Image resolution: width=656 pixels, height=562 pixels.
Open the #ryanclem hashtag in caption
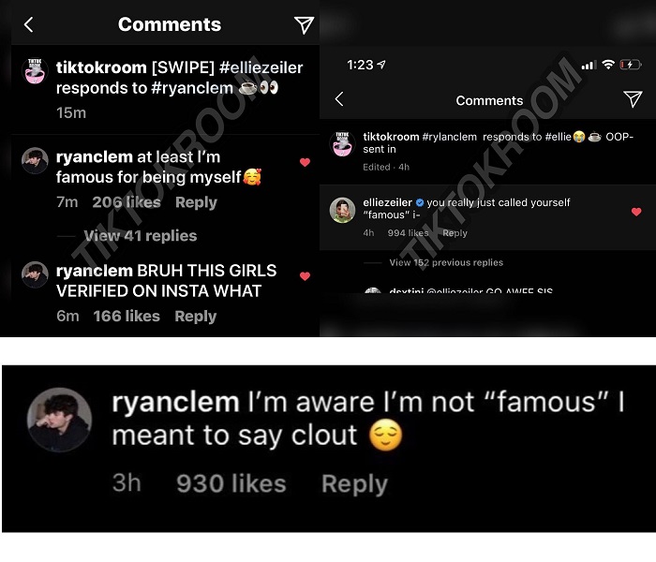tap(192, 88)
